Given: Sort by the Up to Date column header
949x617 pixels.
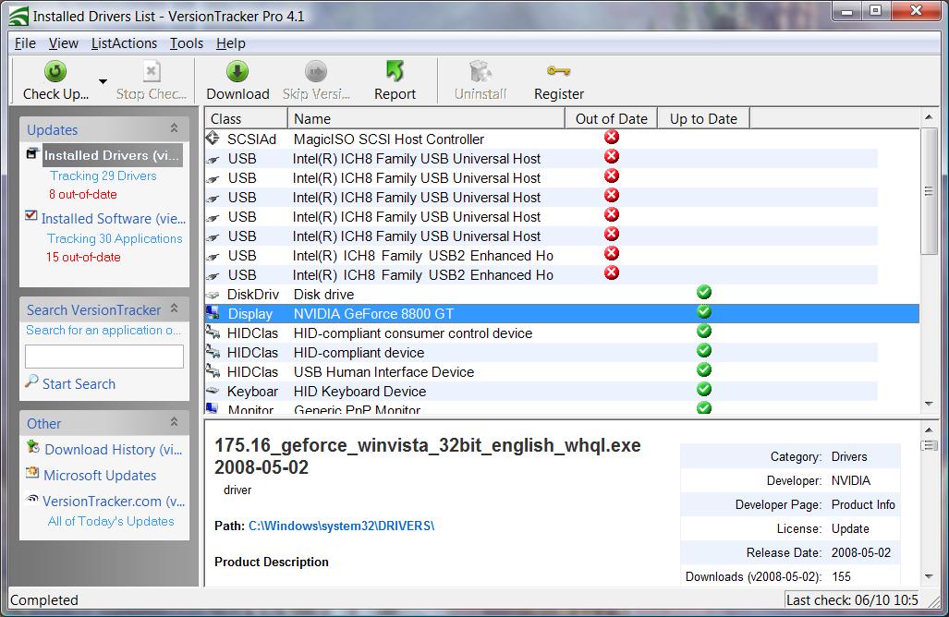Looking at the screenshot, I should point(703,118).
